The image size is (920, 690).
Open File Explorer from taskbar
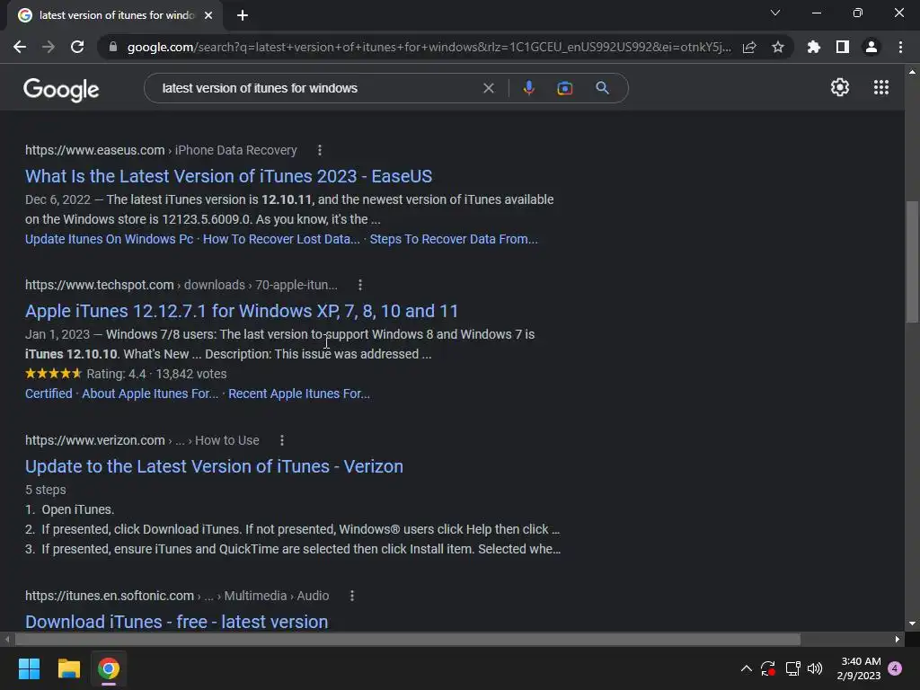[68, 668]
